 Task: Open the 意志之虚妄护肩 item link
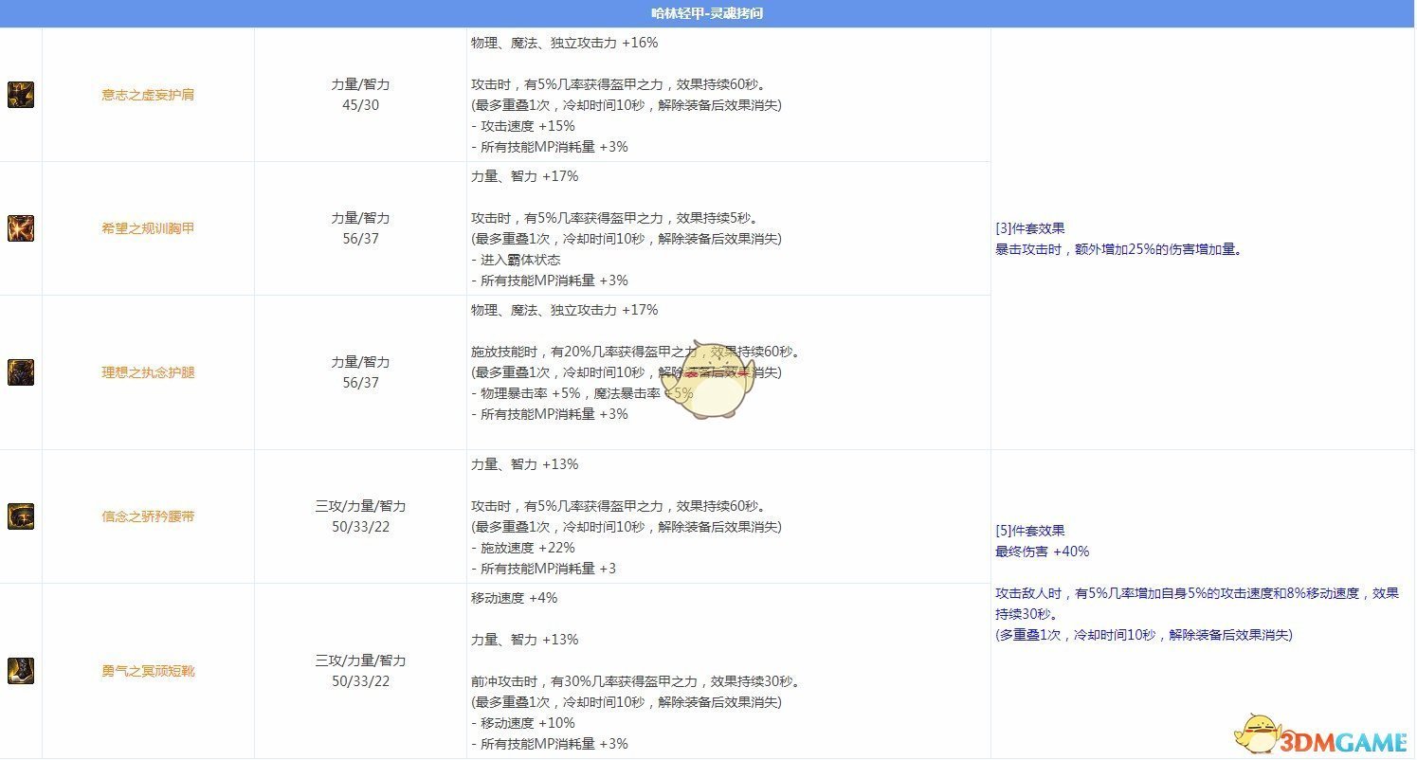[147, 95]
